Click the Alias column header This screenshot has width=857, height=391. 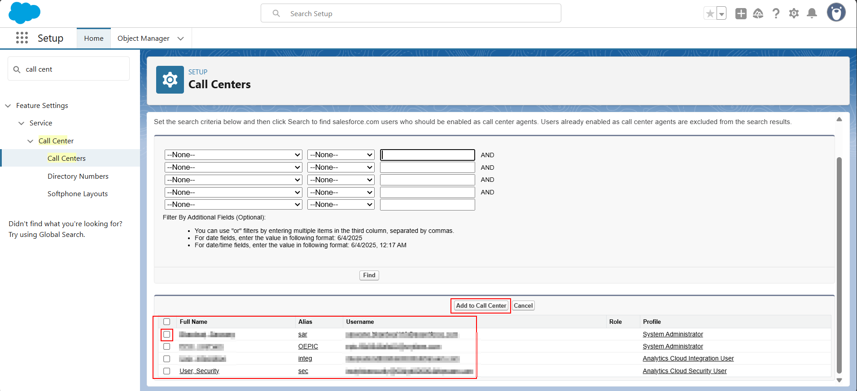305,322
